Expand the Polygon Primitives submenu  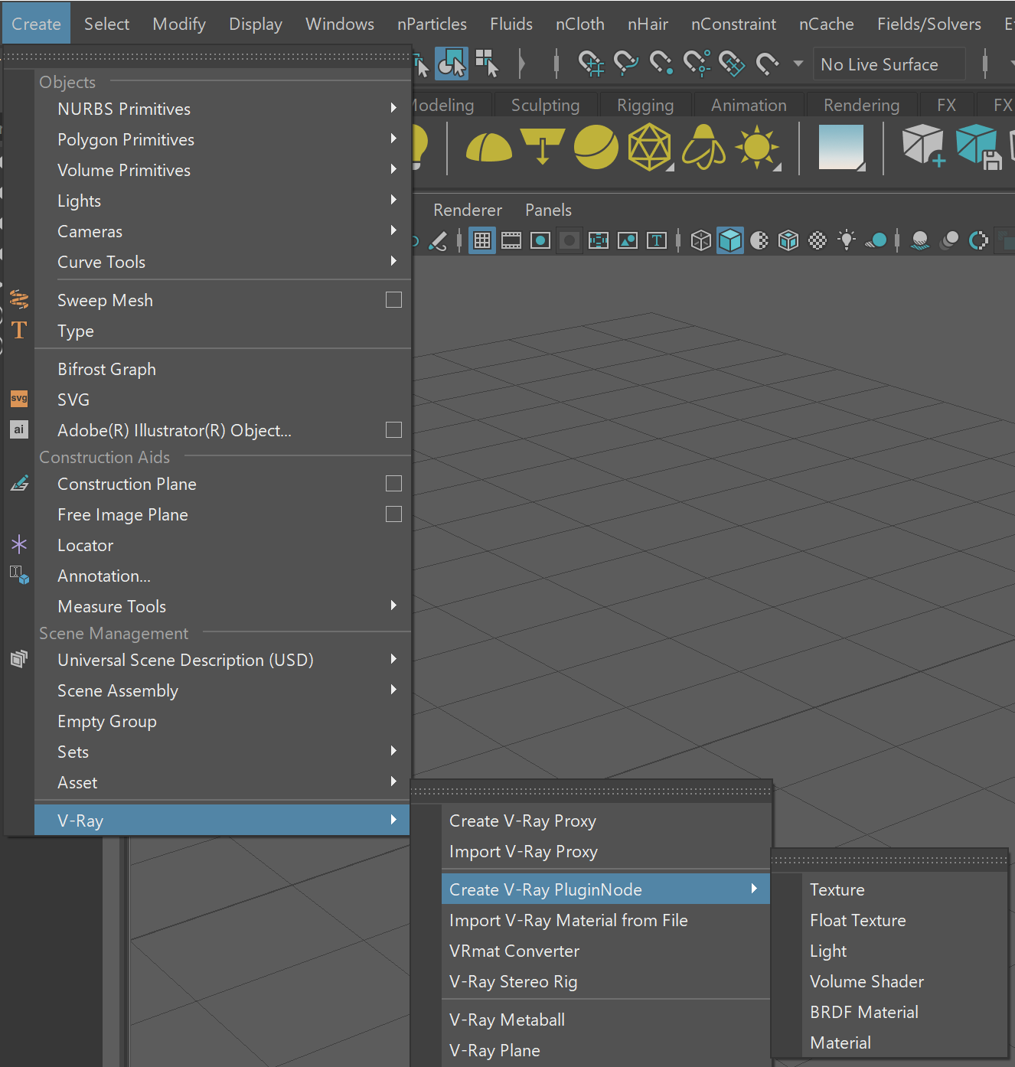click(223, 139)
